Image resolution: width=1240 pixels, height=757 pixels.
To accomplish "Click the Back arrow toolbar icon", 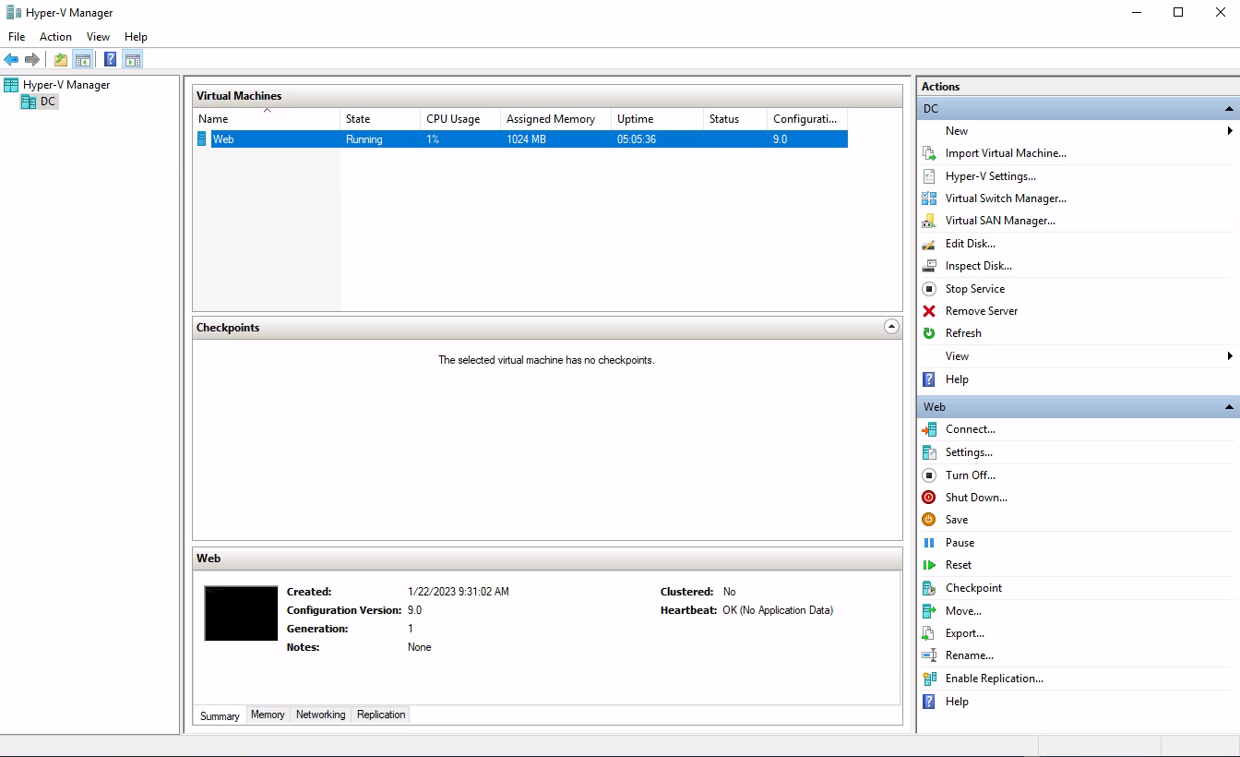I will [11, 59].
